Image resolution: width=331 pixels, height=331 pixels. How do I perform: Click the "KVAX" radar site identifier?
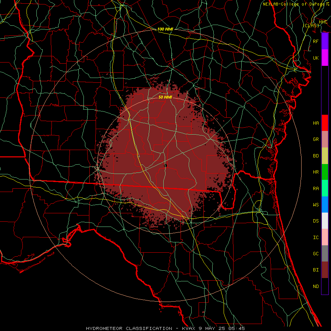tap(189, 328)
